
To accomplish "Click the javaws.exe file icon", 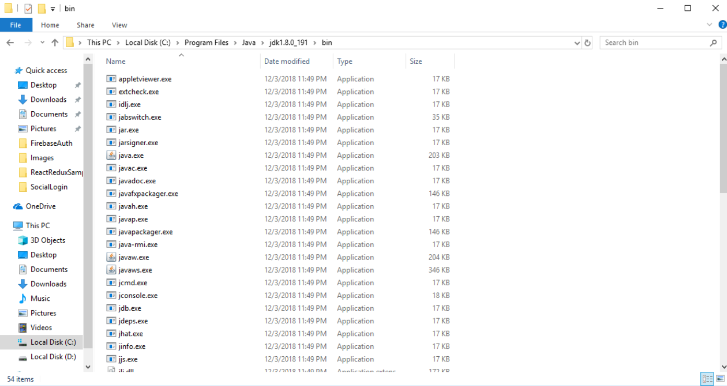I will (x=111, y=270).
